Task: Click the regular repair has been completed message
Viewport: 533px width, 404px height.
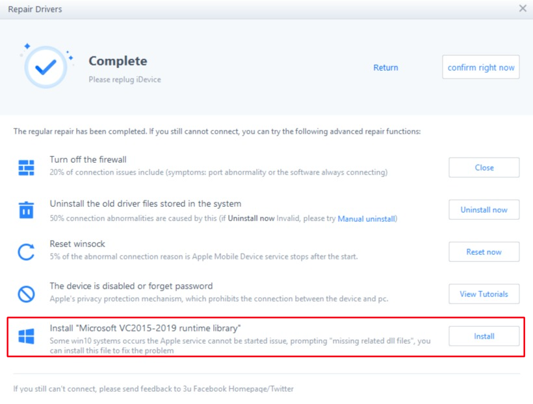Action: pos(217,131)
